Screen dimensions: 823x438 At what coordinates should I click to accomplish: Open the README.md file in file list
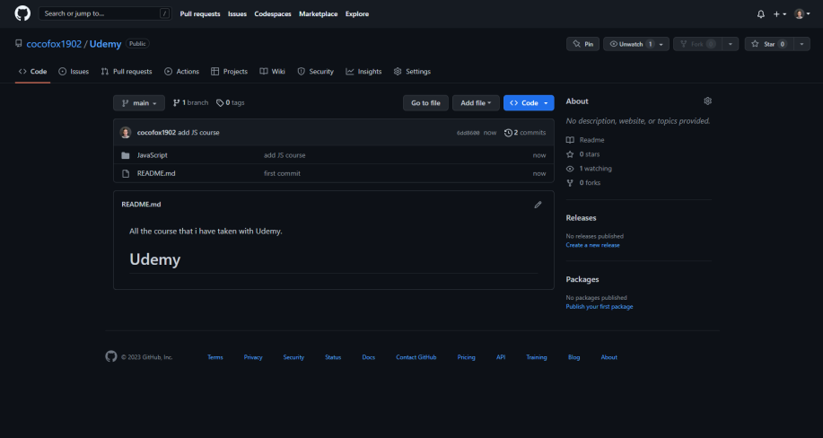pos(156,173)
